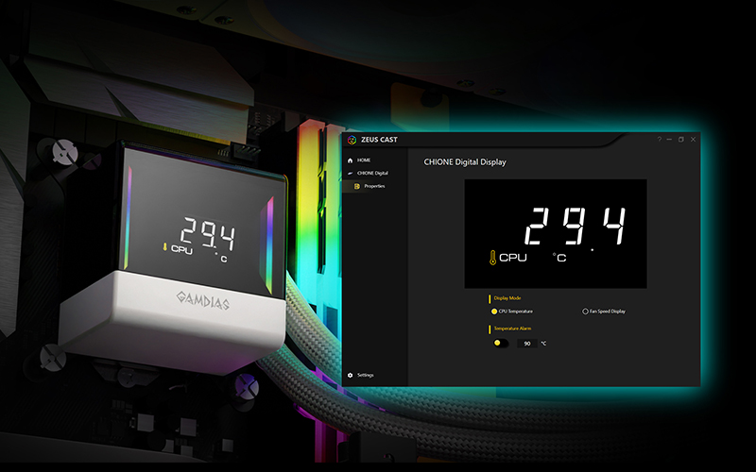
Task: Select the Fan Speed Display mode
Action: 604,312
